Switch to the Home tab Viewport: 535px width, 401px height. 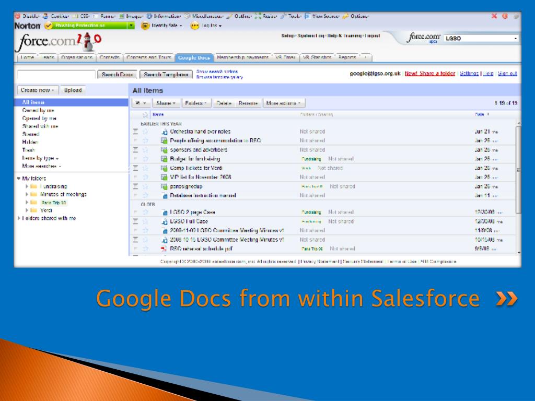click(x=27, y=57)
